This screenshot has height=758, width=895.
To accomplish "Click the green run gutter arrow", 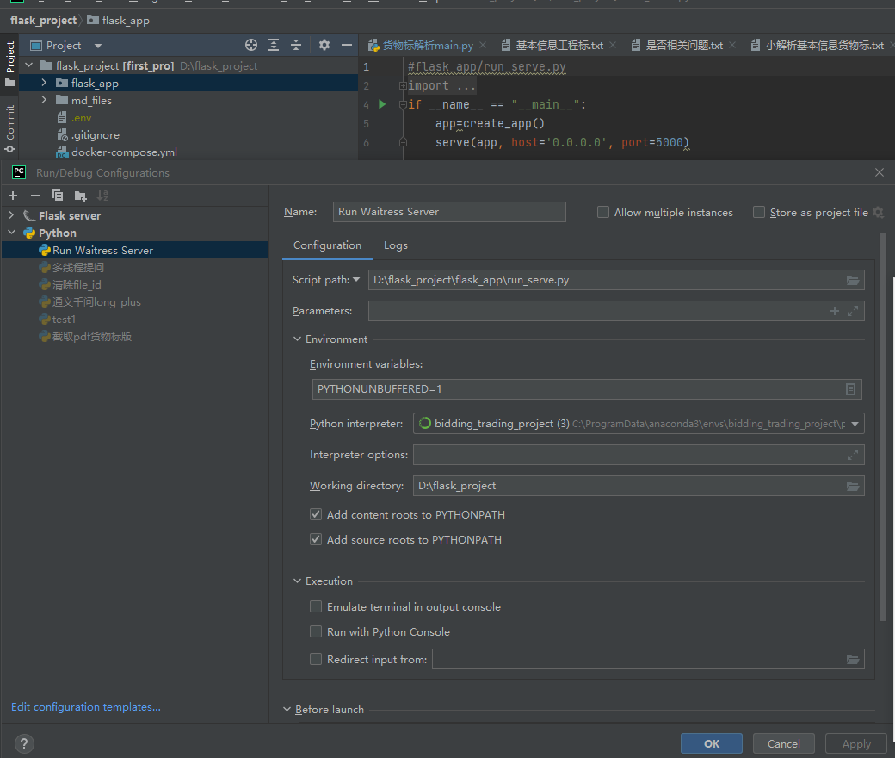I will pos(382,104).
